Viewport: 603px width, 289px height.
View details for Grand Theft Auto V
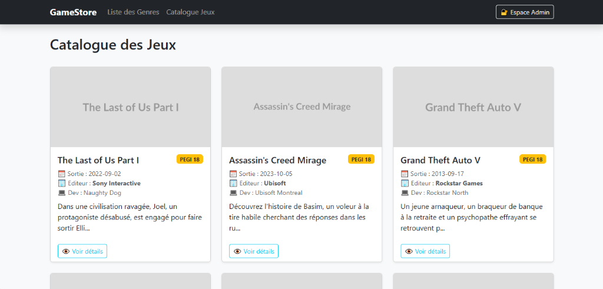(425, 251)
